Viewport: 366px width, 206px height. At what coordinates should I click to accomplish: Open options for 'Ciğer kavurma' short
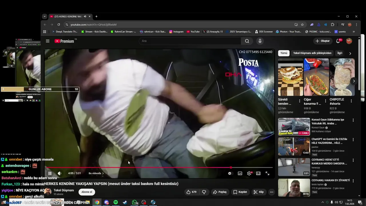click(325, 101)
